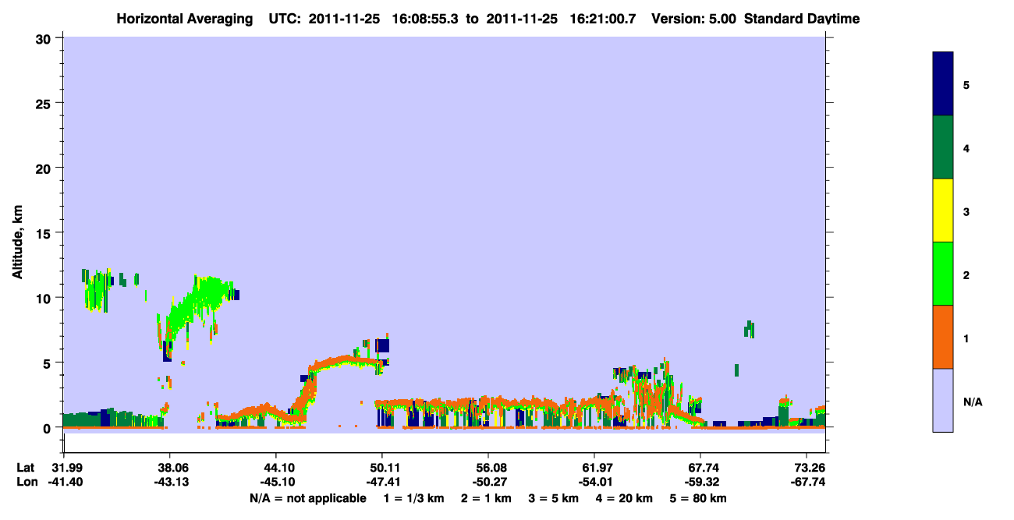
Task: Click the longitude value '-54.01'
Action: [594, 482]
